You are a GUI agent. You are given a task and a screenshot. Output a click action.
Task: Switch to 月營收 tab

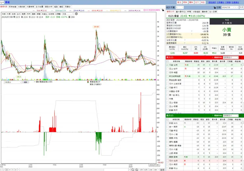(68, 7)
